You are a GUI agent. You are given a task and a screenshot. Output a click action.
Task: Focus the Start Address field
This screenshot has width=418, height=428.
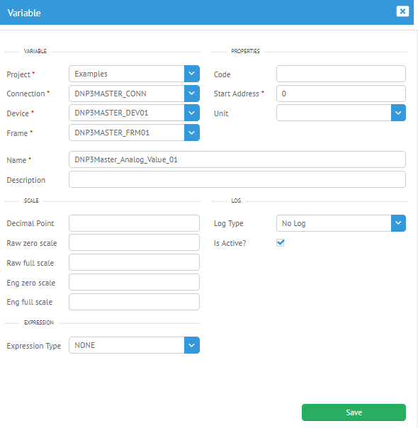[x=341, y=94]
